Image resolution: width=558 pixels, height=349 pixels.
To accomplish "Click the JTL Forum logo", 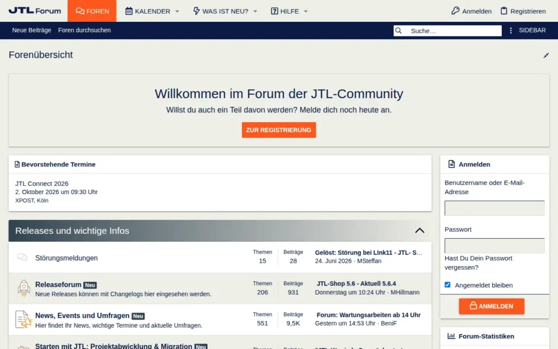I will click(x=34, y=11).
